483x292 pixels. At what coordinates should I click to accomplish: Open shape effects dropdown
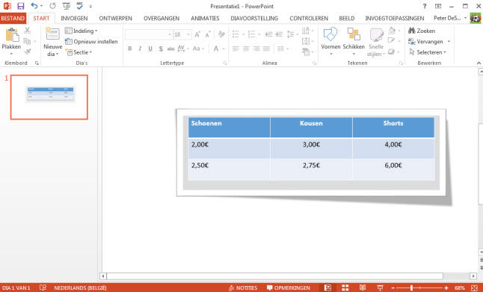394,52
